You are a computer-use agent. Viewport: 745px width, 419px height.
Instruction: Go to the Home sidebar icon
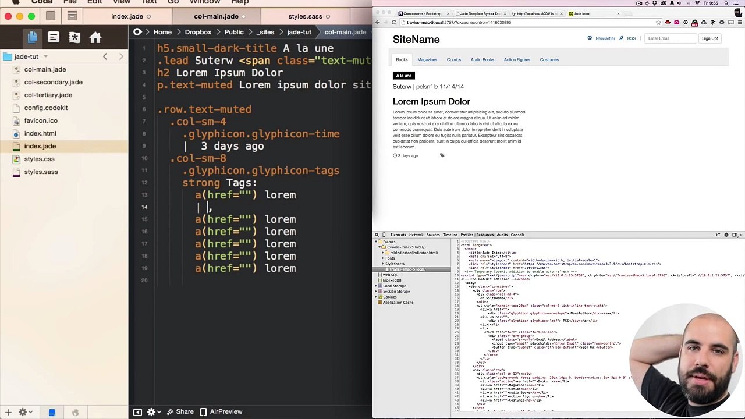(x=95, y=38)
